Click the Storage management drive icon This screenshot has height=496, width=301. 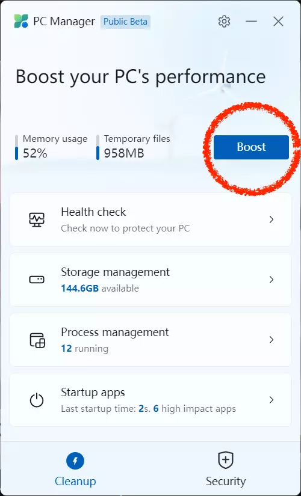tap(37, 280)
